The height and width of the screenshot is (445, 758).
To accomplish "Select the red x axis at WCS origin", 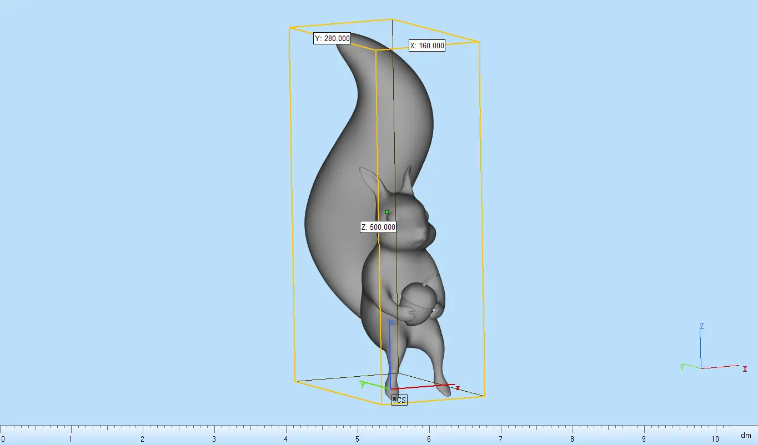I will tap(423, 386).
